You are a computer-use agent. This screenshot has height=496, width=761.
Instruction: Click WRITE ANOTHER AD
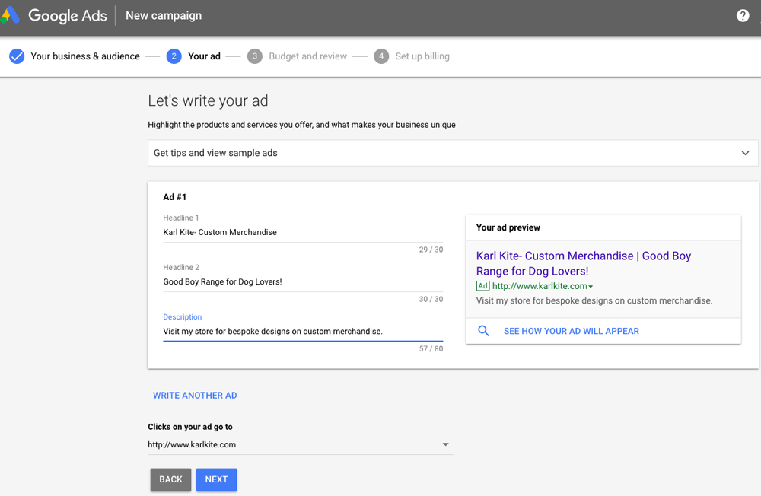click(195, 395)
